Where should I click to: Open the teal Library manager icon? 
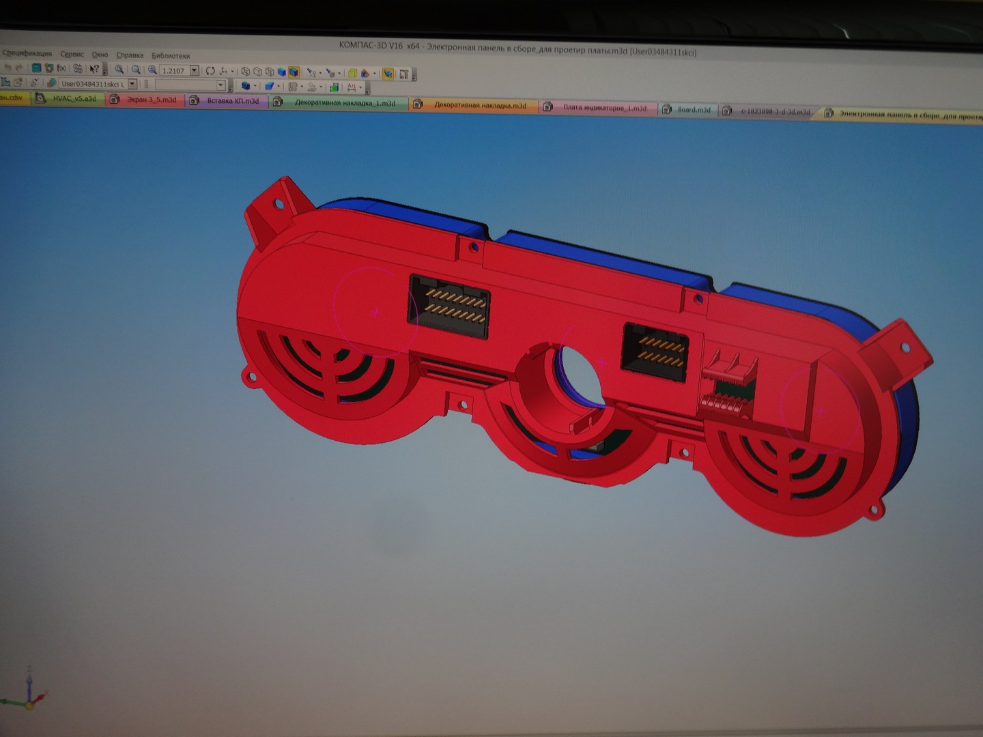[x=37, y=68]
